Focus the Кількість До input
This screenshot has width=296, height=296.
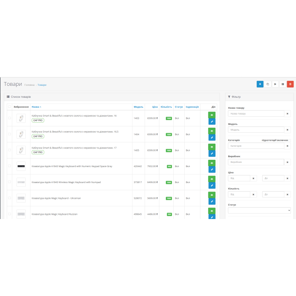(x=273, y=195)
